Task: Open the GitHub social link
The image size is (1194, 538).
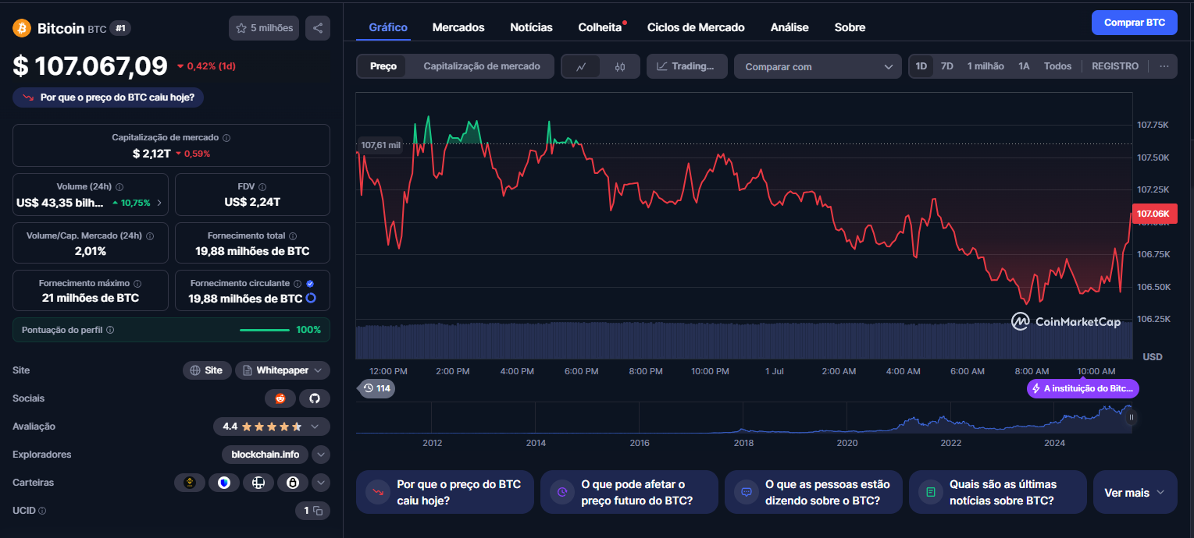Action: [315, 398]
